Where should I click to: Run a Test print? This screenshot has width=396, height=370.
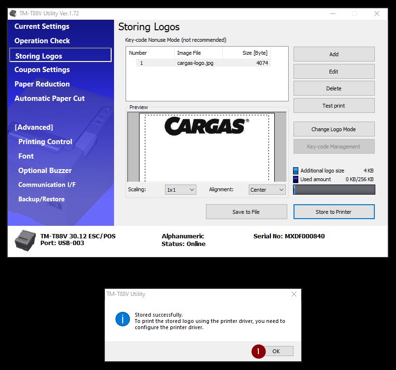point(334,106)
